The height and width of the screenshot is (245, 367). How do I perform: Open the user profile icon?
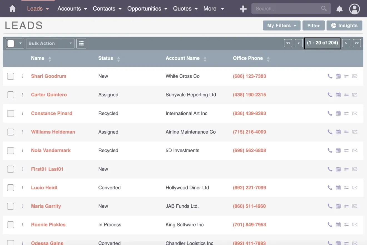coord(354,9)
